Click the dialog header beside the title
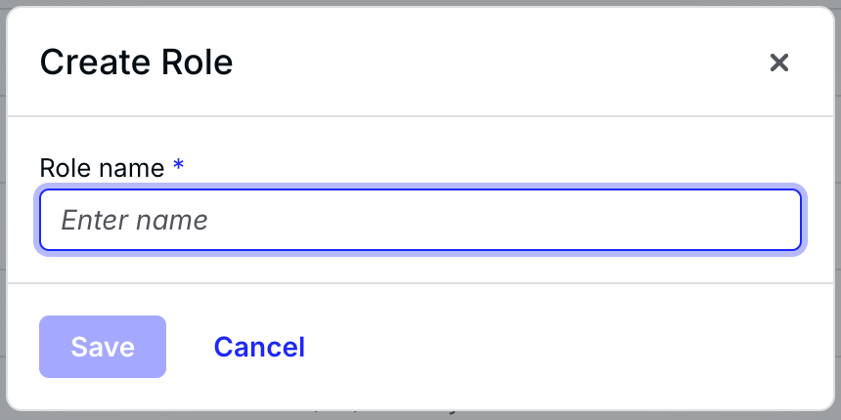This screenshot has width=841, height=420. [x=489, y=63]
